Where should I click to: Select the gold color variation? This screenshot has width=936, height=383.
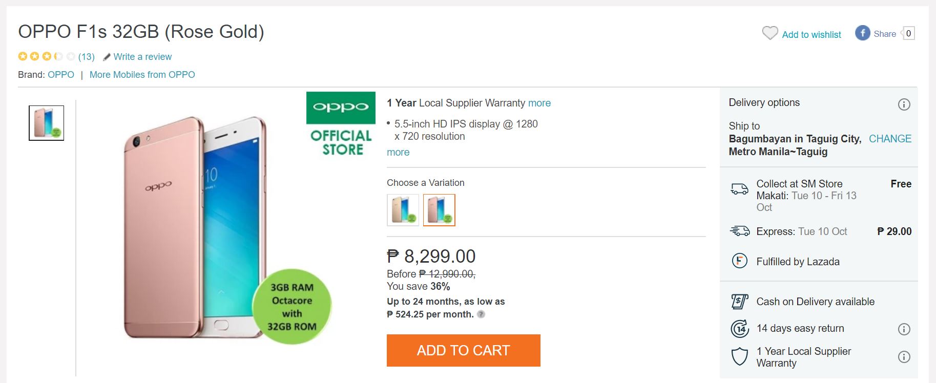pos(403,210)
